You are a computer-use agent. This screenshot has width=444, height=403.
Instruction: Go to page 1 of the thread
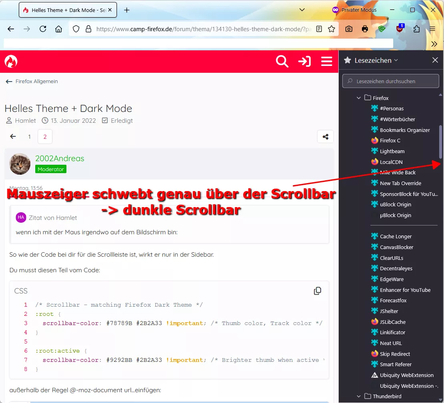(30, 137)
